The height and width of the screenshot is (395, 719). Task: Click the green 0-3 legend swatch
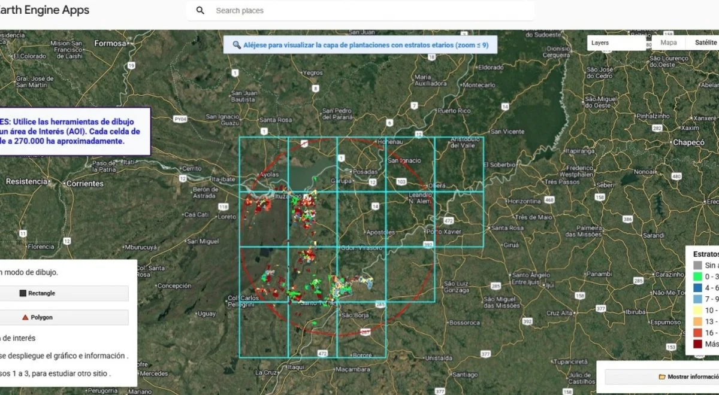click(x=697, y=276)
